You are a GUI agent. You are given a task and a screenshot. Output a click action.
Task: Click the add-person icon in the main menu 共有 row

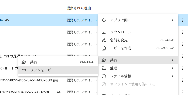pos(104,60)
